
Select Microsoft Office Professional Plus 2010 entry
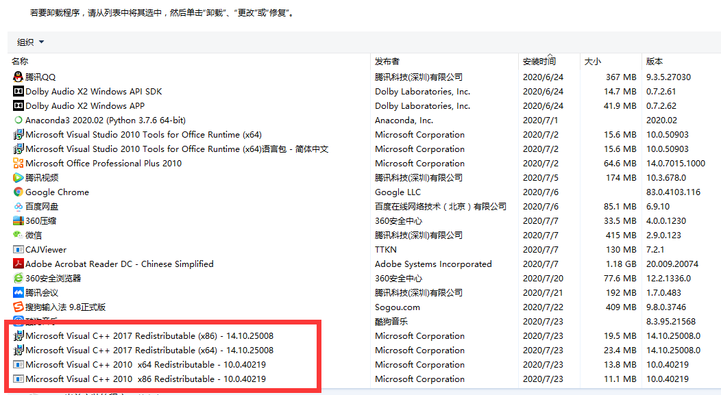pos(103,164)
